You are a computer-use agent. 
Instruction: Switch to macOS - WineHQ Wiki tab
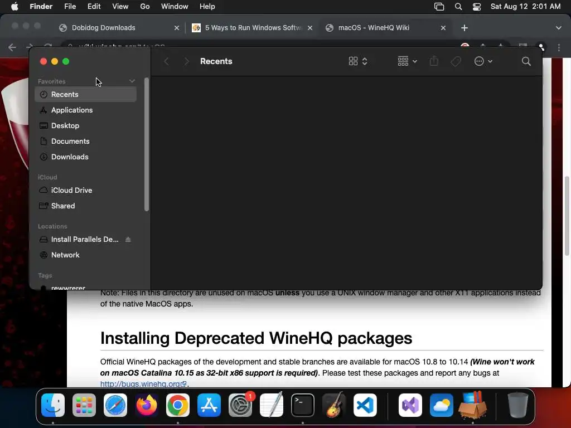385,28
